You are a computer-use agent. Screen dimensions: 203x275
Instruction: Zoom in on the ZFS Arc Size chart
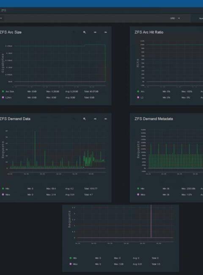tap(85, 32)
